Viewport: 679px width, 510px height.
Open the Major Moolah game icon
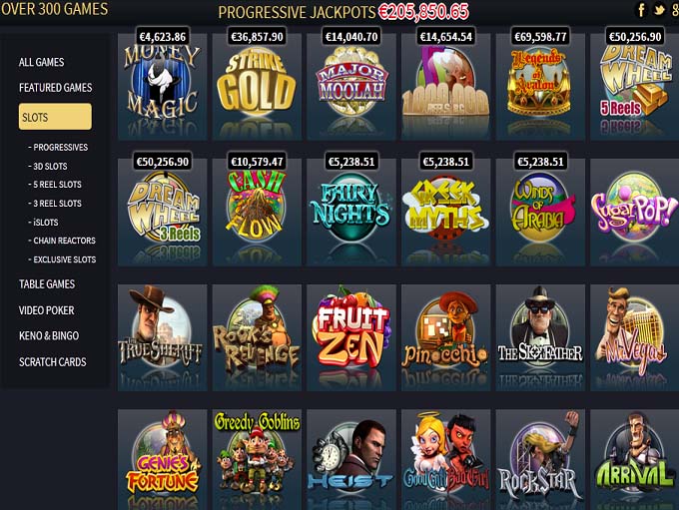click(x=351, y=87)
